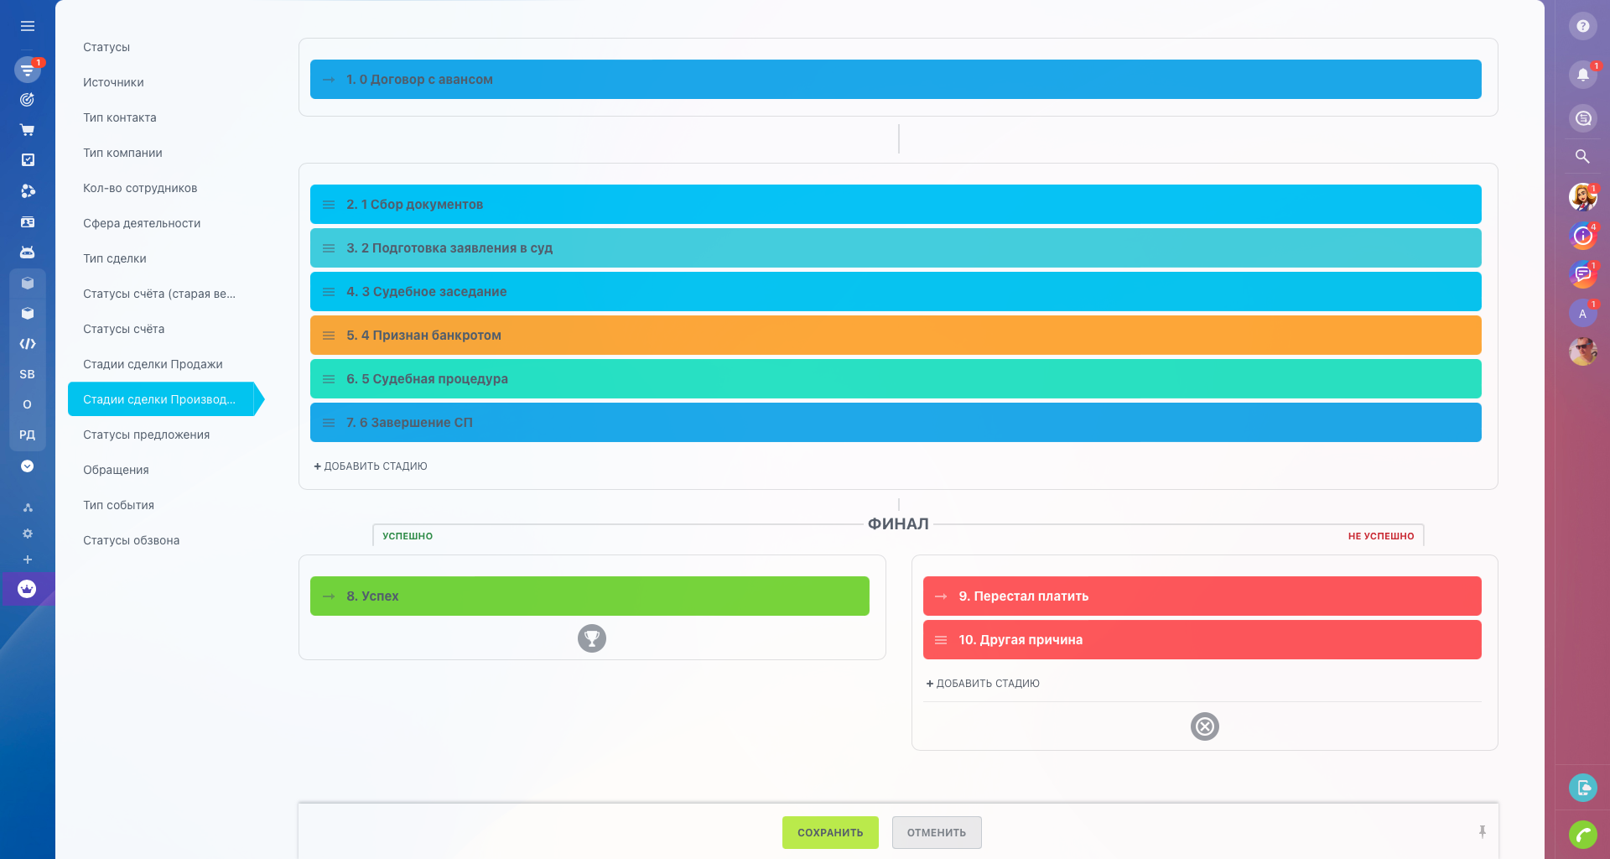Viewport: 1610px width, 859px height.
Task: Select the orange stage '5. 4 Признан банкротом'
Action: tap(896, 336)
